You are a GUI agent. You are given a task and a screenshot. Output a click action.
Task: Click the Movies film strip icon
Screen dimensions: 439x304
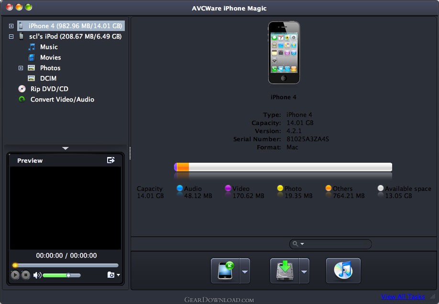point(32,57)
